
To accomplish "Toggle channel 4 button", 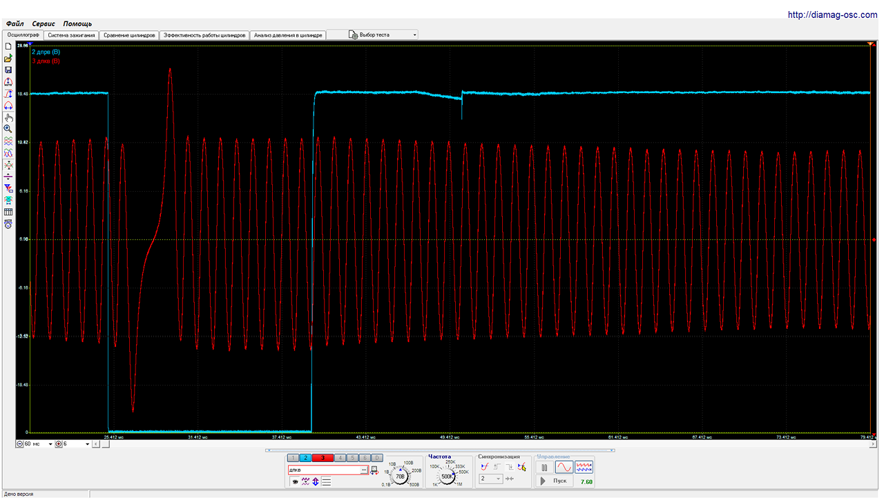I will click(340, 458).
